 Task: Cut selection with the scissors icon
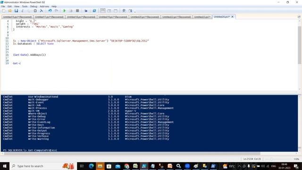pos(23,11)
